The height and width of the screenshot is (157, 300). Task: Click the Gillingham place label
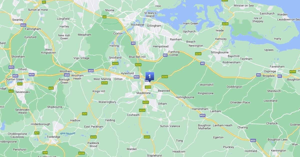(x=154, y=26)
